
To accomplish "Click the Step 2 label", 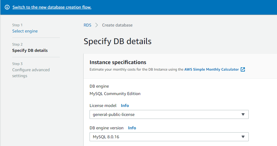I will (17, 44).
